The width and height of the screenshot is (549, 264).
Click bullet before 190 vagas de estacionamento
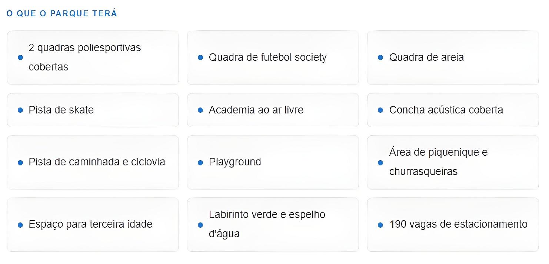(x=380, y=225)
